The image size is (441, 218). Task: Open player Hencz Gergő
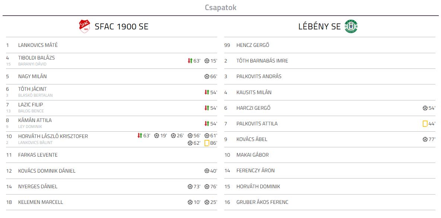pos(253,45)
